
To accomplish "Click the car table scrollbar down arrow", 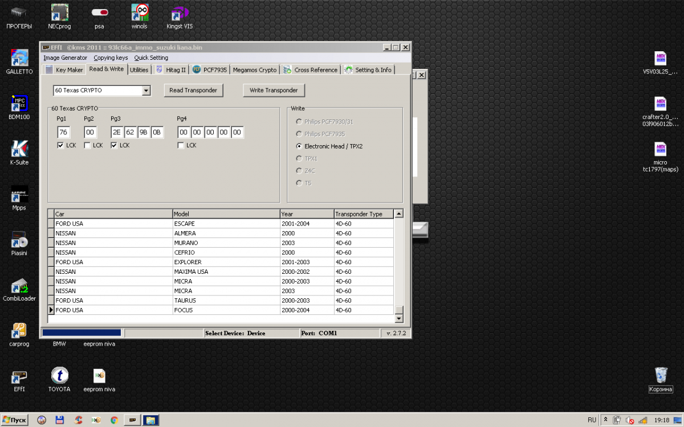I will 399,319.
